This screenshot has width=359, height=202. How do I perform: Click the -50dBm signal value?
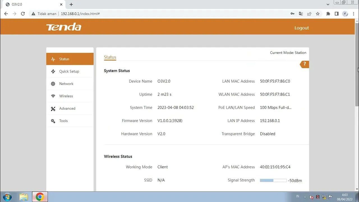(295, 181)
